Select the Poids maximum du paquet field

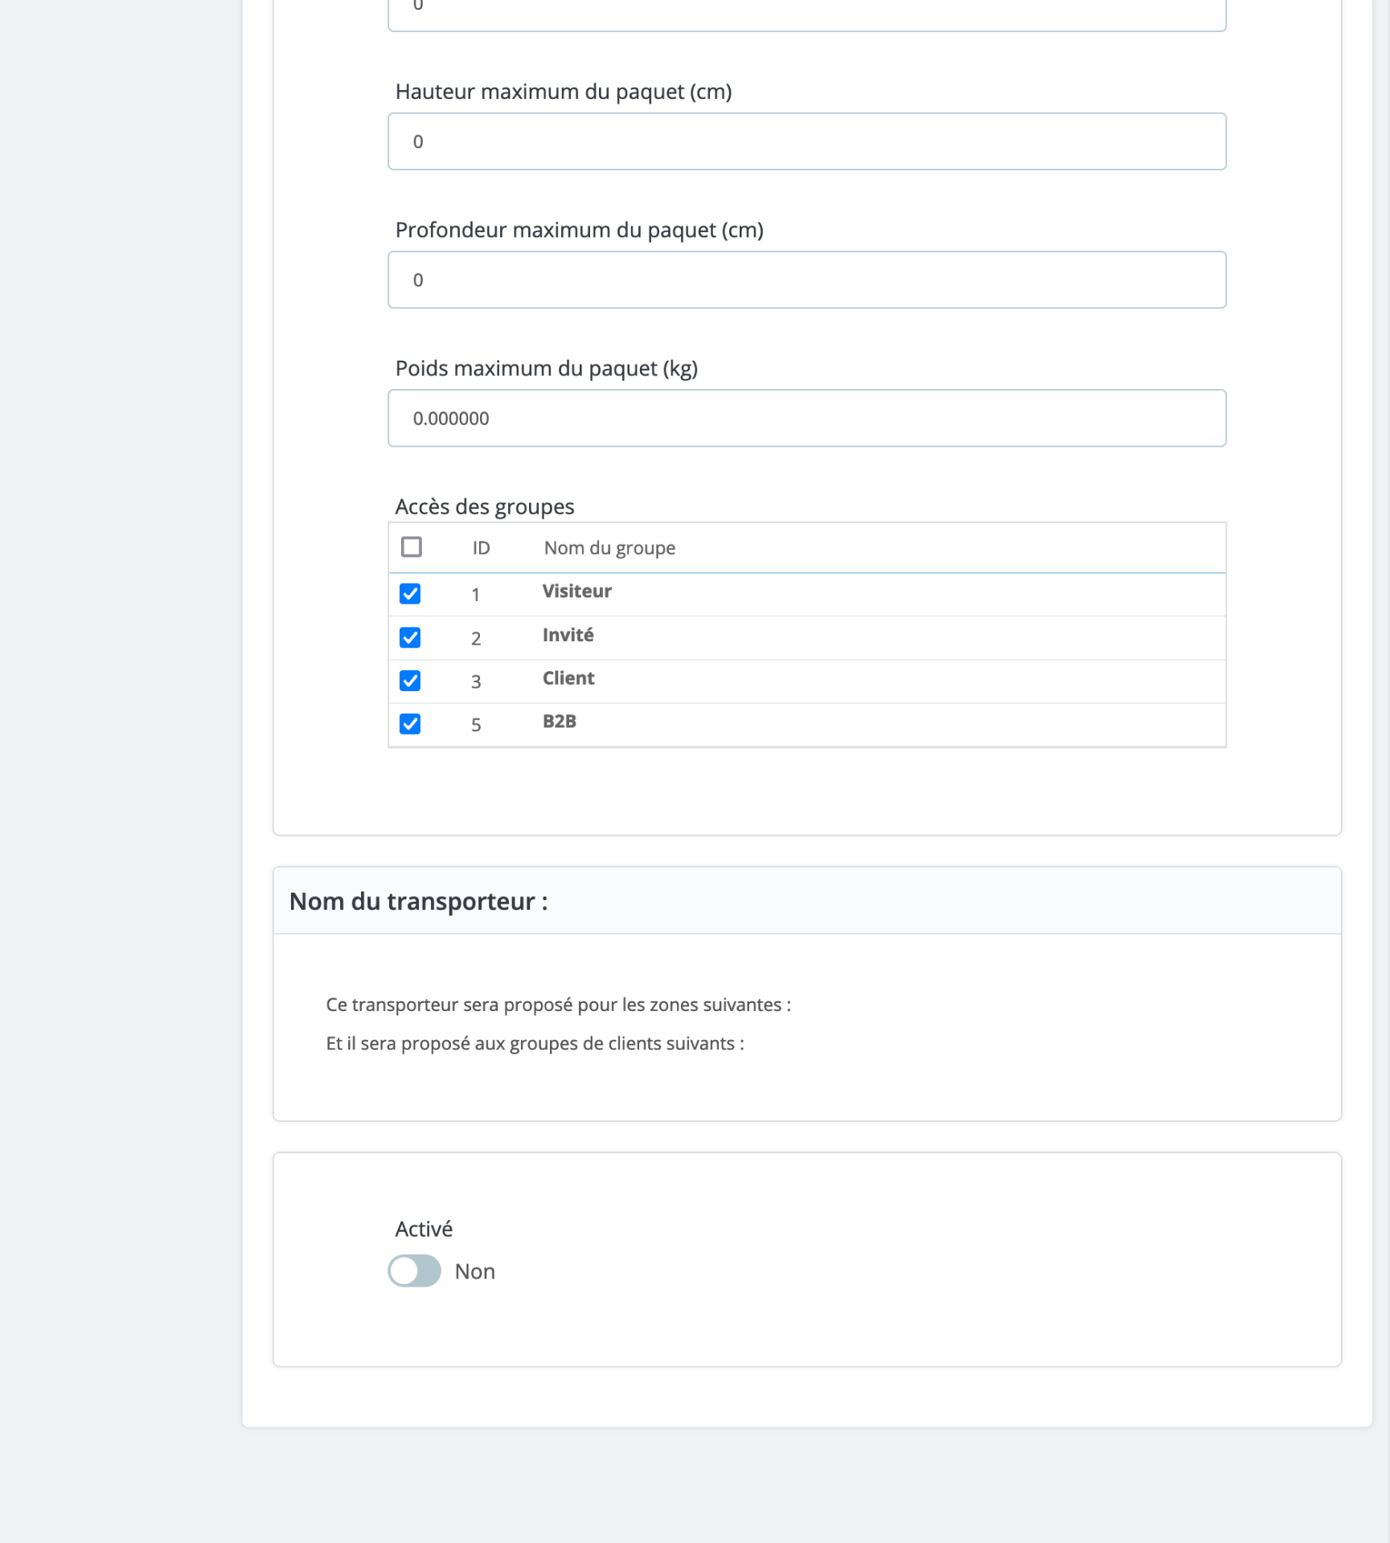pos(806,418)
